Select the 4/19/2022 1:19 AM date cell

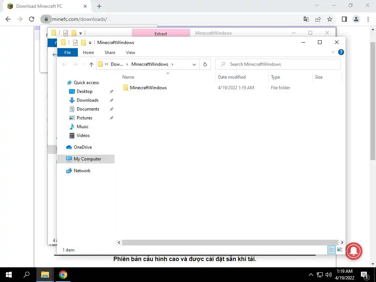[236, 88]
